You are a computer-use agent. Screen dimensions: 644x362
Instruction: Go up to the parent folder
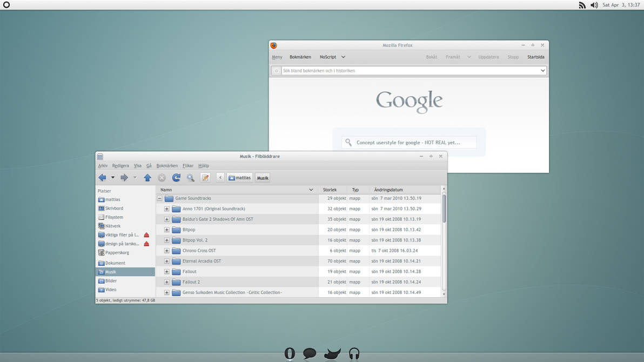coord(147,178)
